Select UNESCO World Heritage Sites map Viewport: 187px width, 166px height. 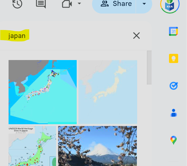(32, 146)
